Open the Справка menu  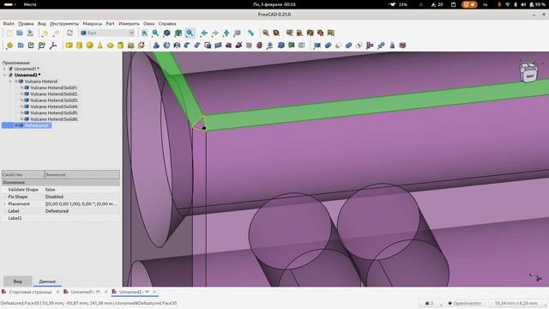(167, 23)
